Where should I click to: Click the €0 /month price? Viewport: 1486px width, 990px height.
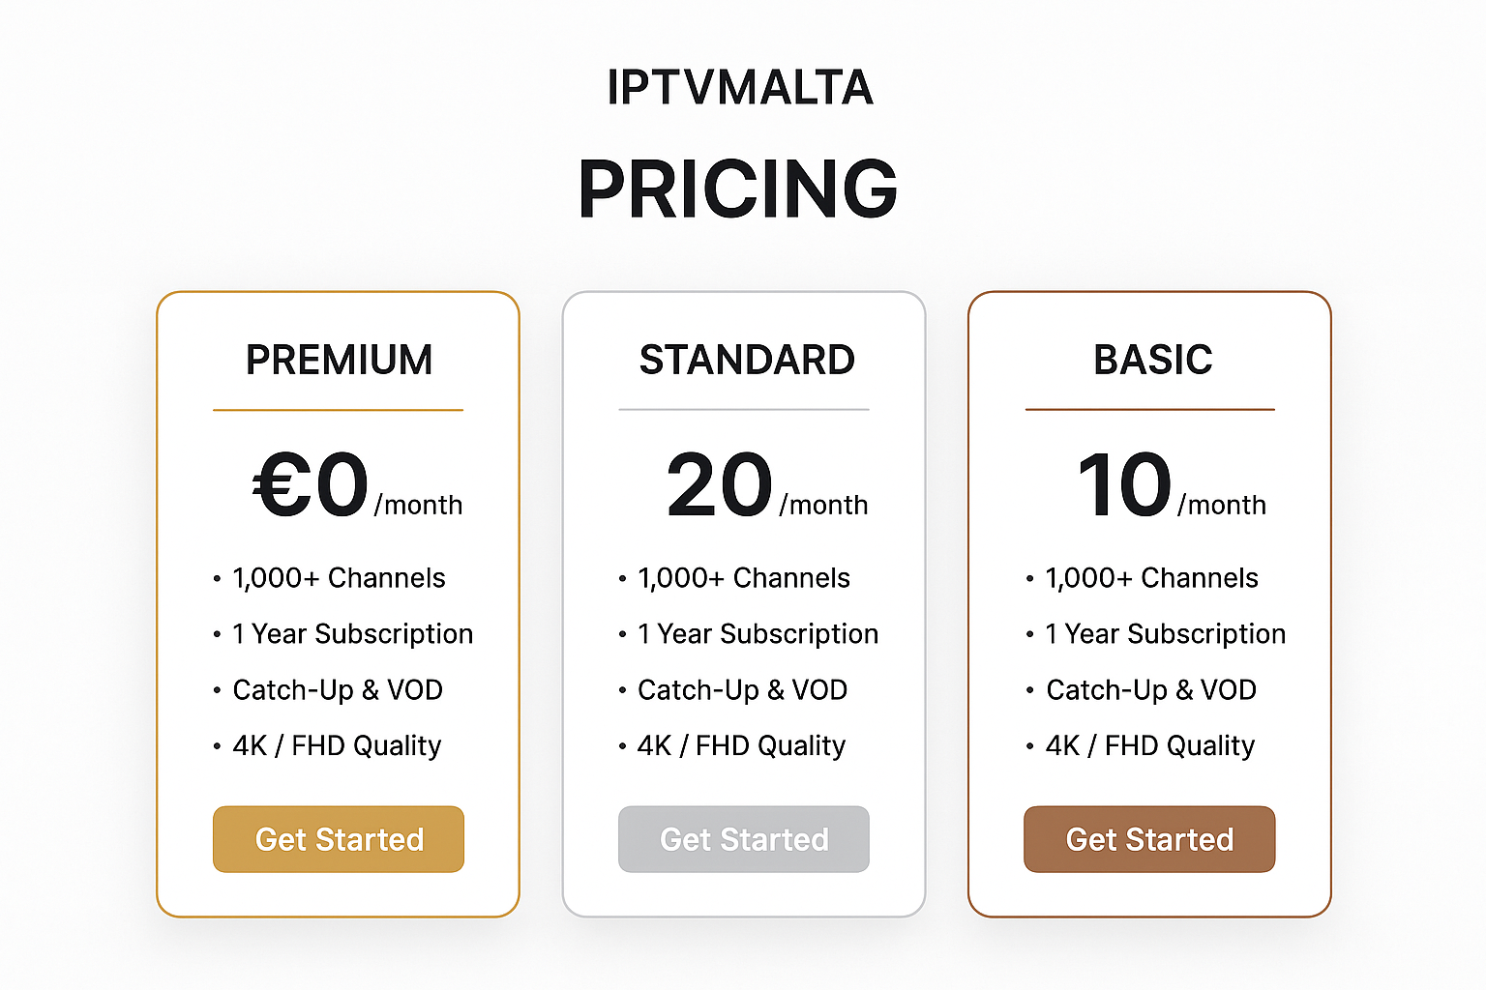[x=358, y=484]
